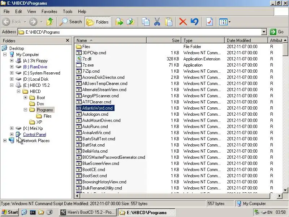Open the Favorites menu
The image size is (289, 217).
click(x=49, y=12)
